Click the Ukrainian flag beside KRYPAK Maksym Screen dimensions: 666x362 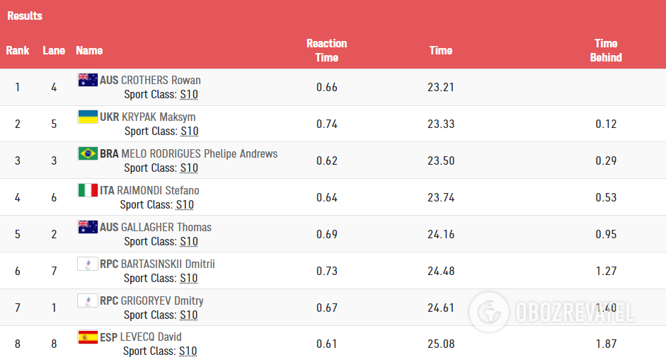pos(88,117)
